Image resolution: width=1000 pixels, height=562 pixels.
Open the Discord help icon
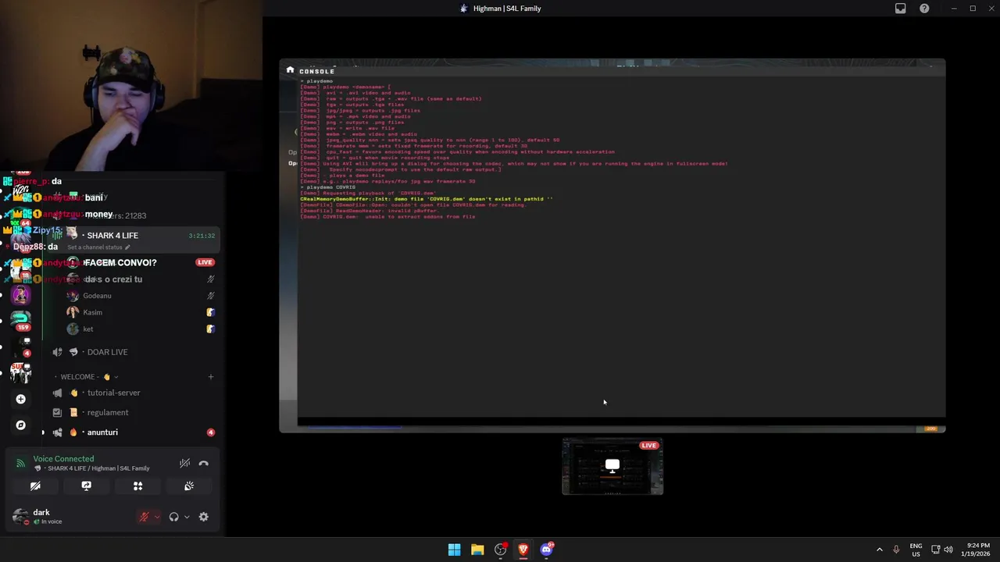point(924,9)
